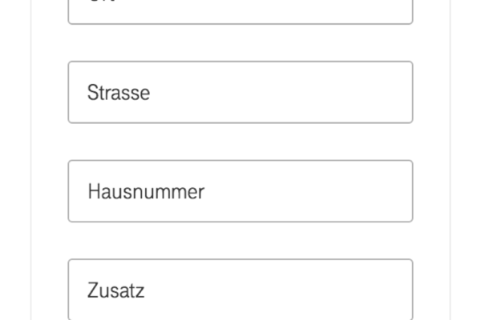Place cursor in the Strasse box
The height and width of the screenshot is (320, 481).
[240, 92]
